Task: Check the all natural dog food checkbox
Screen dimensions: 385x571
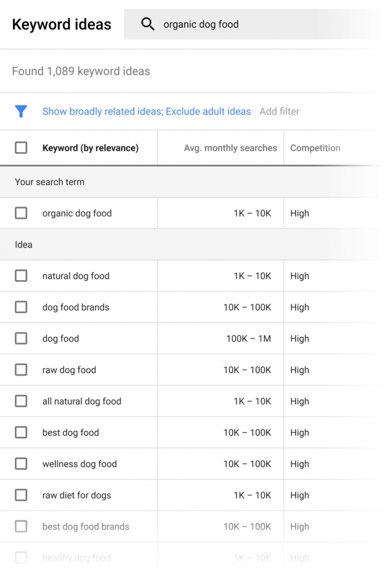Action: (21, 401)
